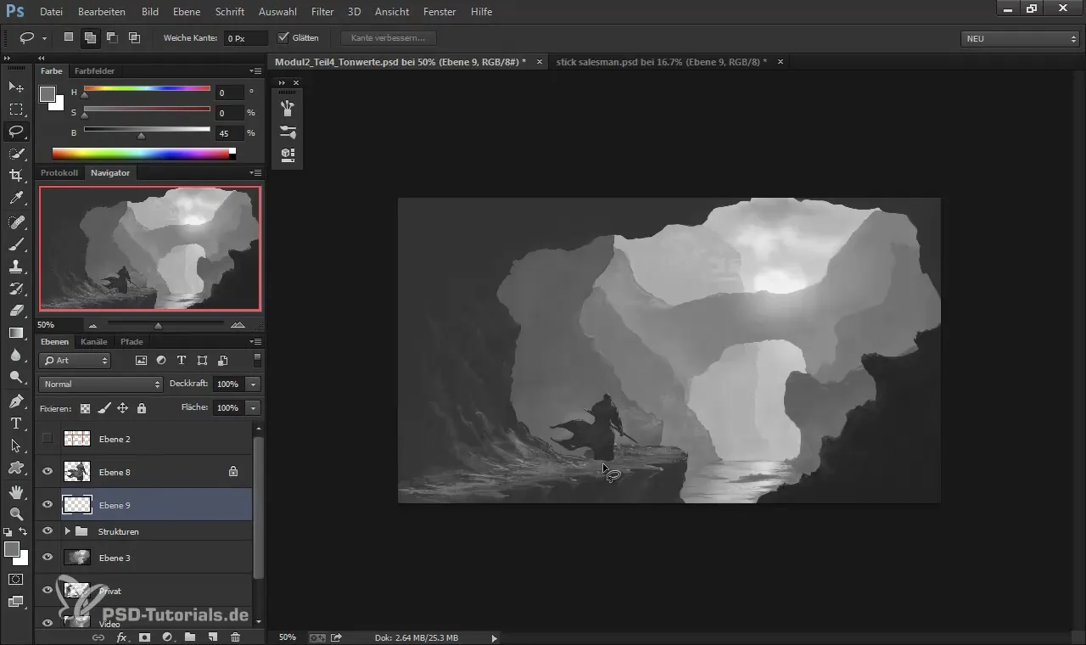The width and height of the screenshot is (1086, 645).
Task: Select the Eraser tool
Action: pos(15,310)
